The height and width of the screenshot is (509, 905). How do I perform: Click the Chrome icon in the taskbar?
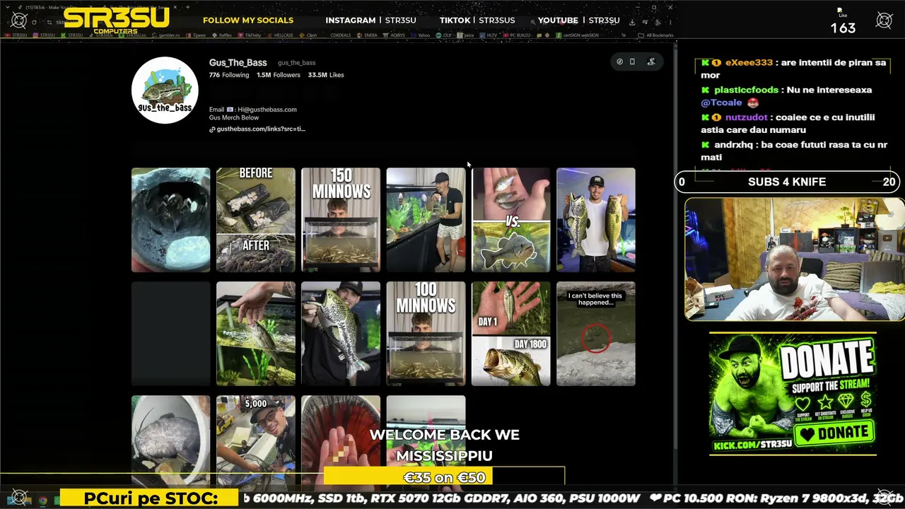point(43,501)
